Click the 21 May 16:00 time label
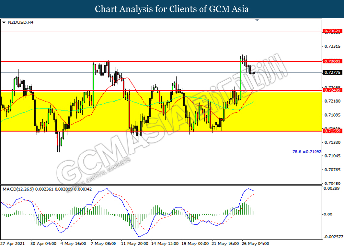The image size is (344, 246). [x=225, y=244]
